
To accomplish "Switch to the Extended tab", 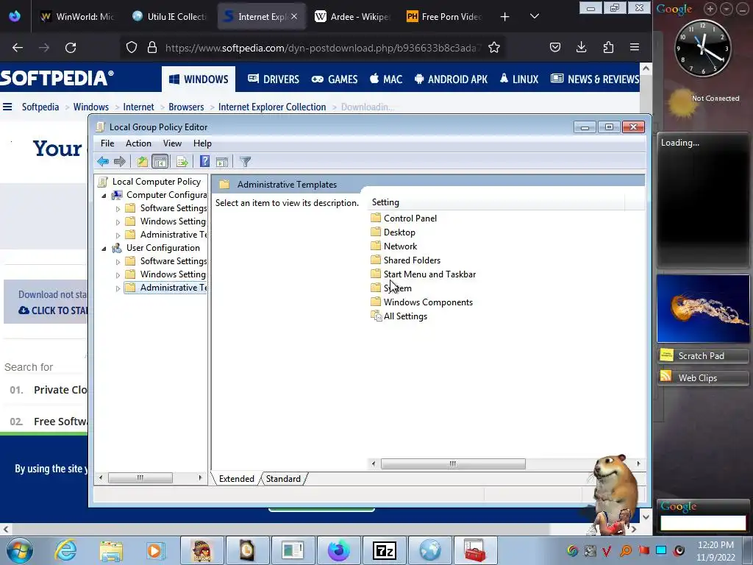I will [x=236, y=478].
